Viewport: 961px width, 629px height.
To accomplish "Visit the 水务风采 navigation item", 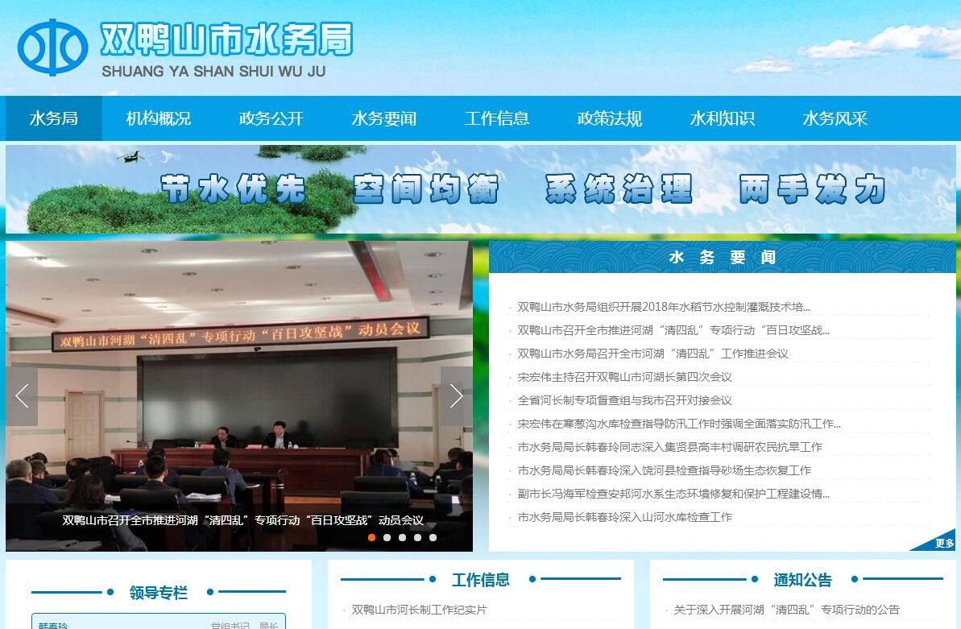I will [x=835, y=118].
